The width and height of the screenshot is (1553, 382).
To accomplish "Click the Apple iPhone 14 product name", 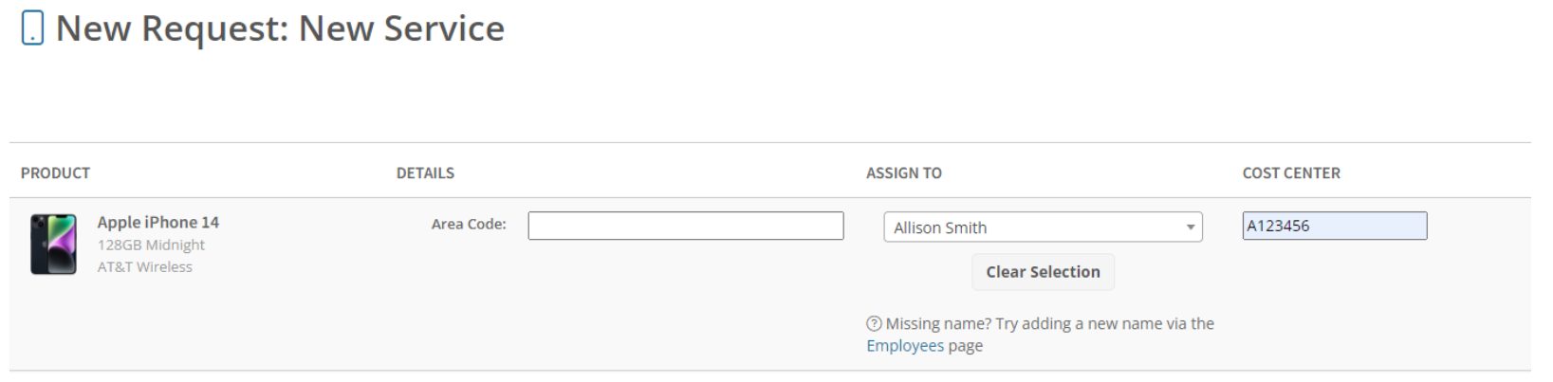I will 157,222.
